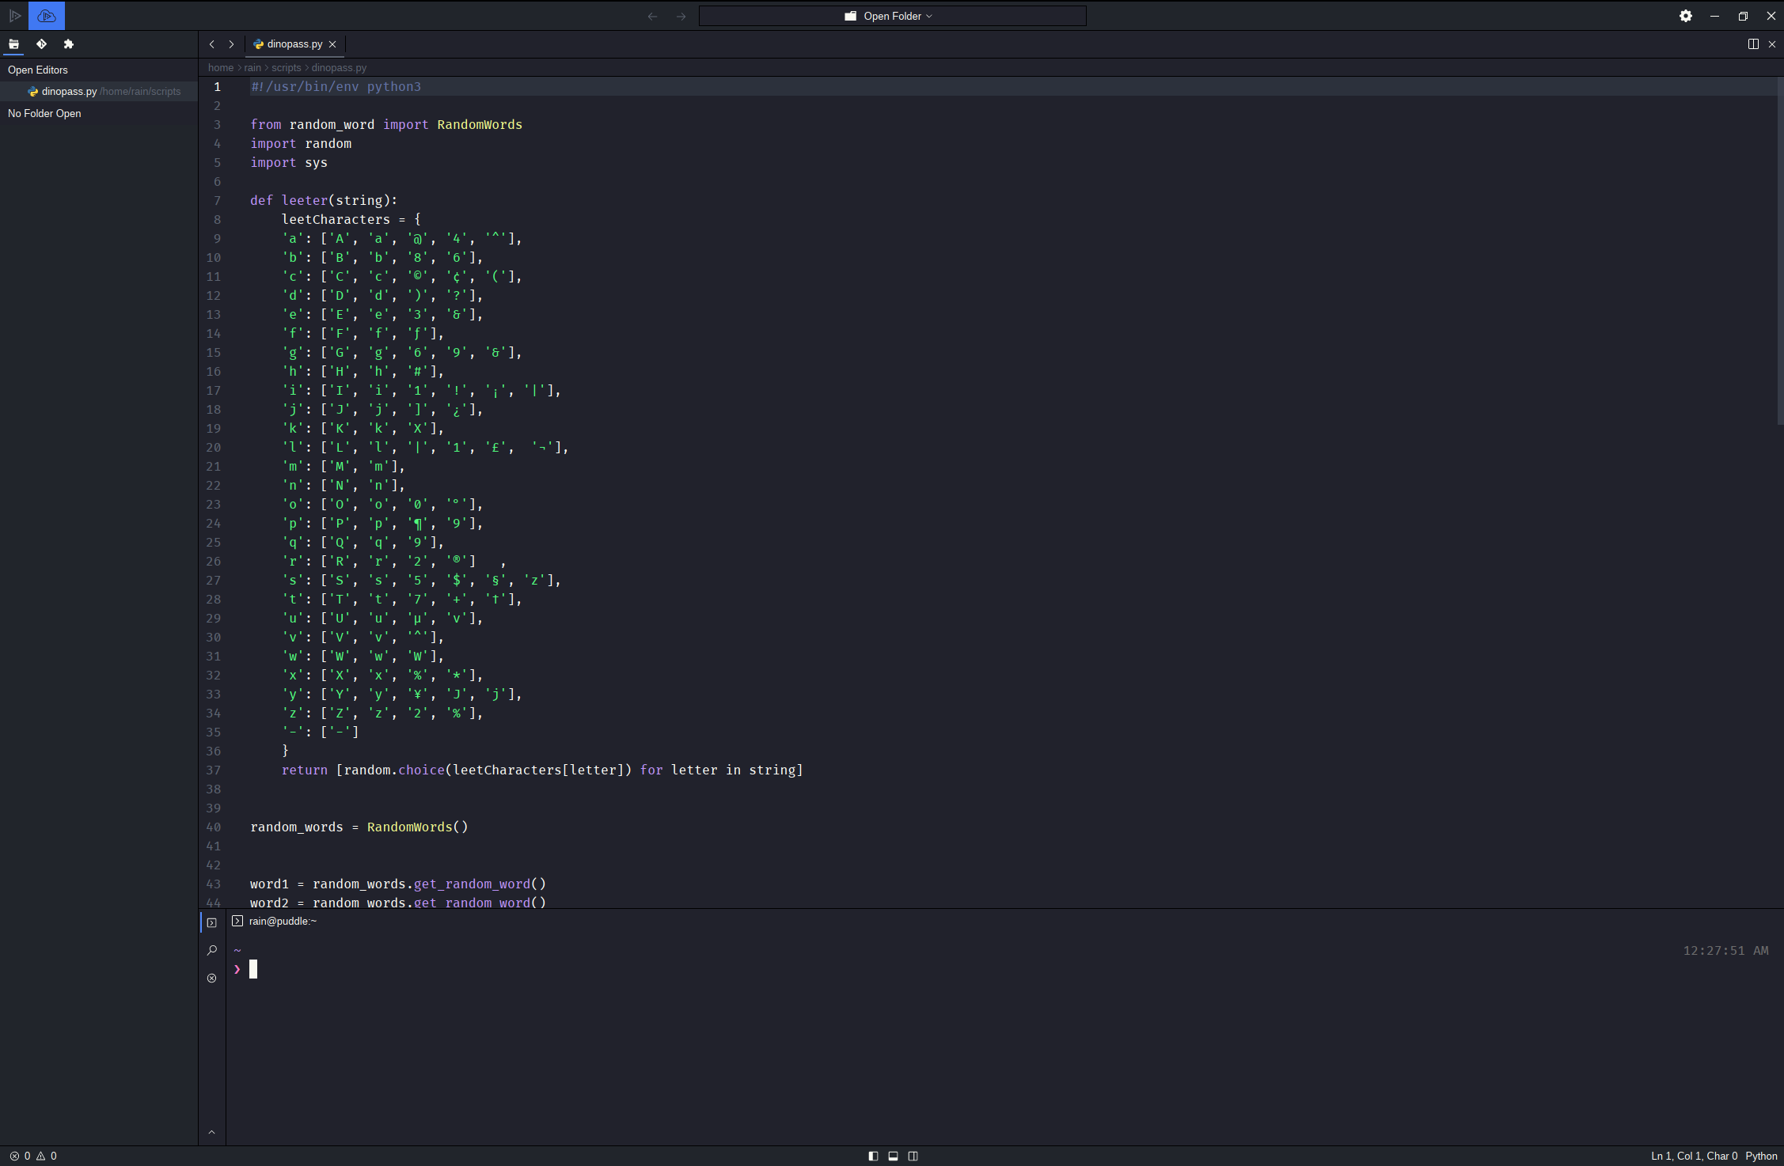
Task: Open the Problems panel circle-x icon
Action: tap(212, 979)
